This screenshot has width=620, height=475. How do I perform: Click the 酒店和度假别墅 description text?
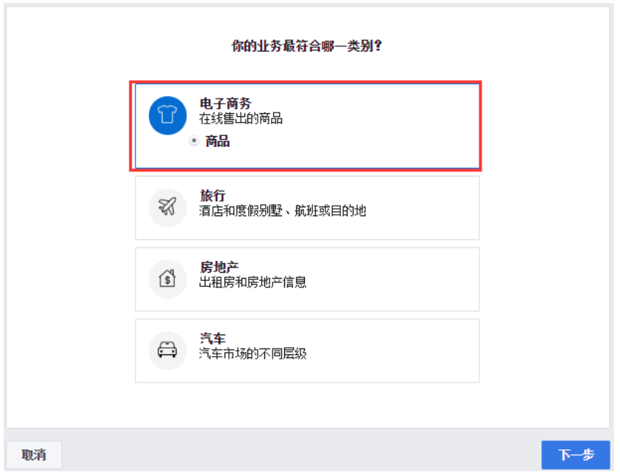[x=241, y=211]
